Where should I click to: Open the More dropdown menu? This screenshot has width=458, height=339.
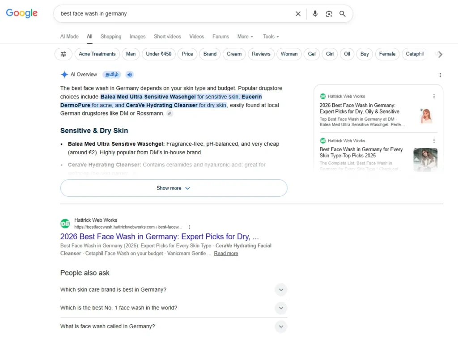click(245, 37)
